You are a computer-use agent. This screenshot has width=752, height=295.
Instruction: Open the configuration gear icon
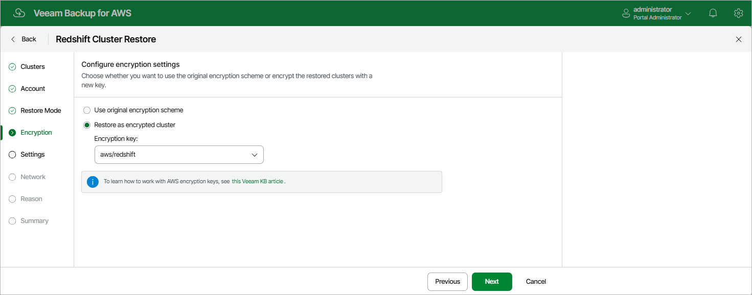pos(738,13)
